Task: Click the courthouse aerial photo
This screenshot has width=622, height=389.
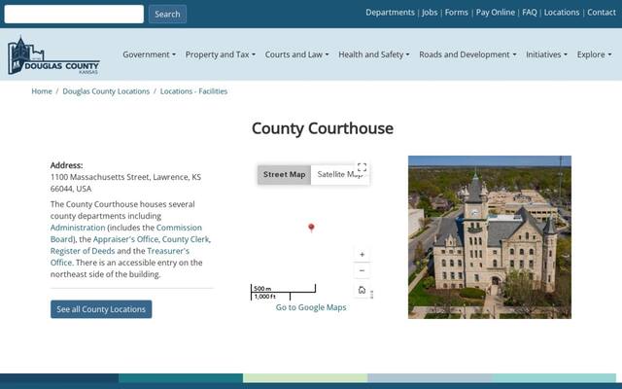Action: 490,237
